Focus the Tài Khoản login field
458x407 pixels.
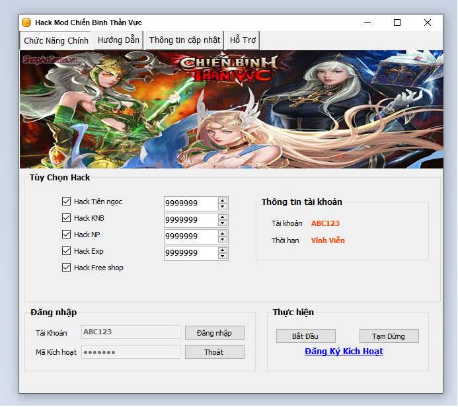coord(131,332)
